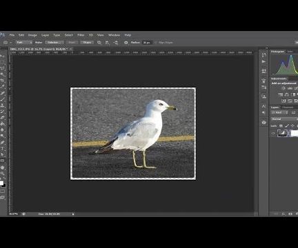Toggle Quick Mask mode
The height and width of the screenshot is (248, 298).
2,191
